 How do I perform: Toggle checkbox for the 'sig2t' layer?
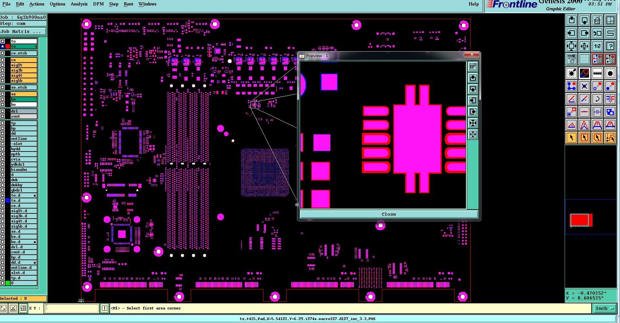[x=3, y=65]
